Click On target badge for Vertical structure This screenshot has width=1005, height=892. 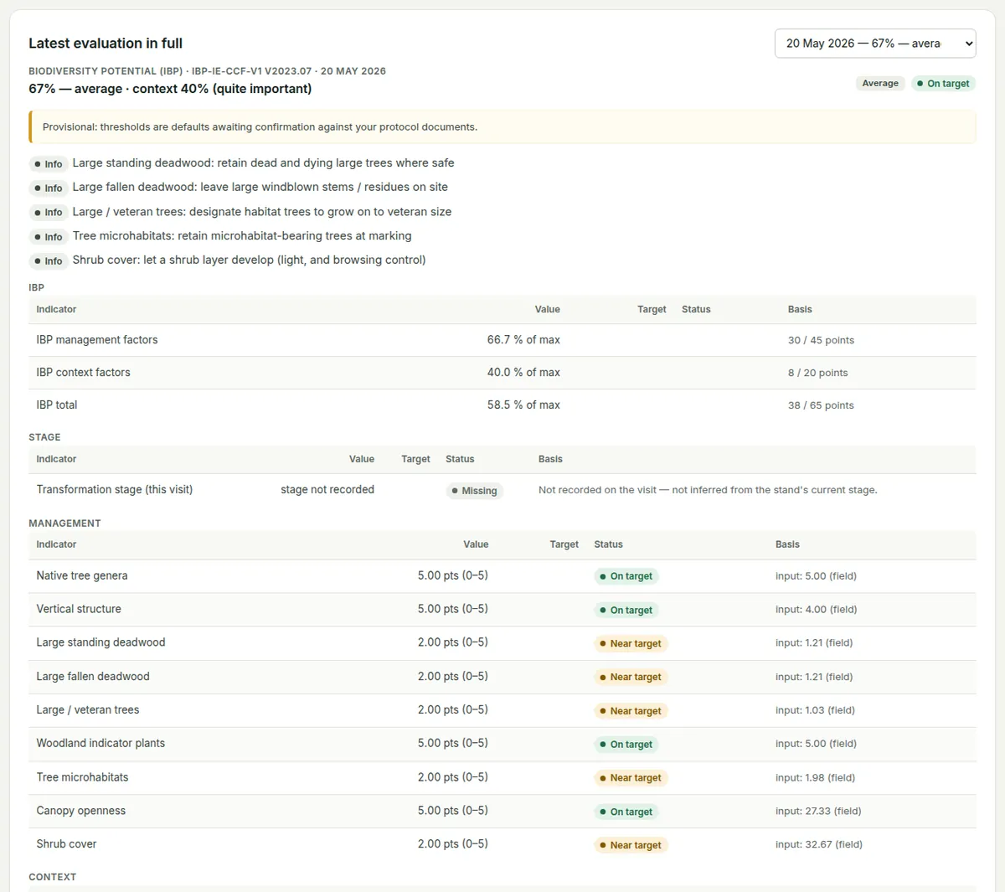626,611
